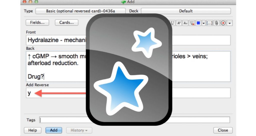Click the Anki star logo overlay
Image resolution: width=256 pixels, height=136 pixels.
tap(129, 70)
